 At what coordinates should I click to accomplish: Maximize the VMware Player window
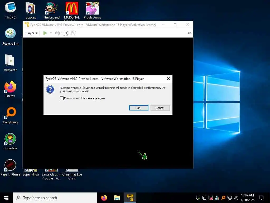(175, 25)
